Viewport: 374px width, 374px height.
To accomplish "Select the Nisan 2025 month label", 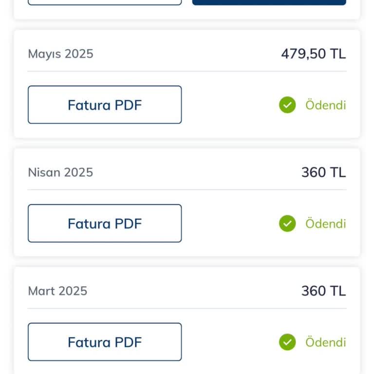I will tap(60, 172).
